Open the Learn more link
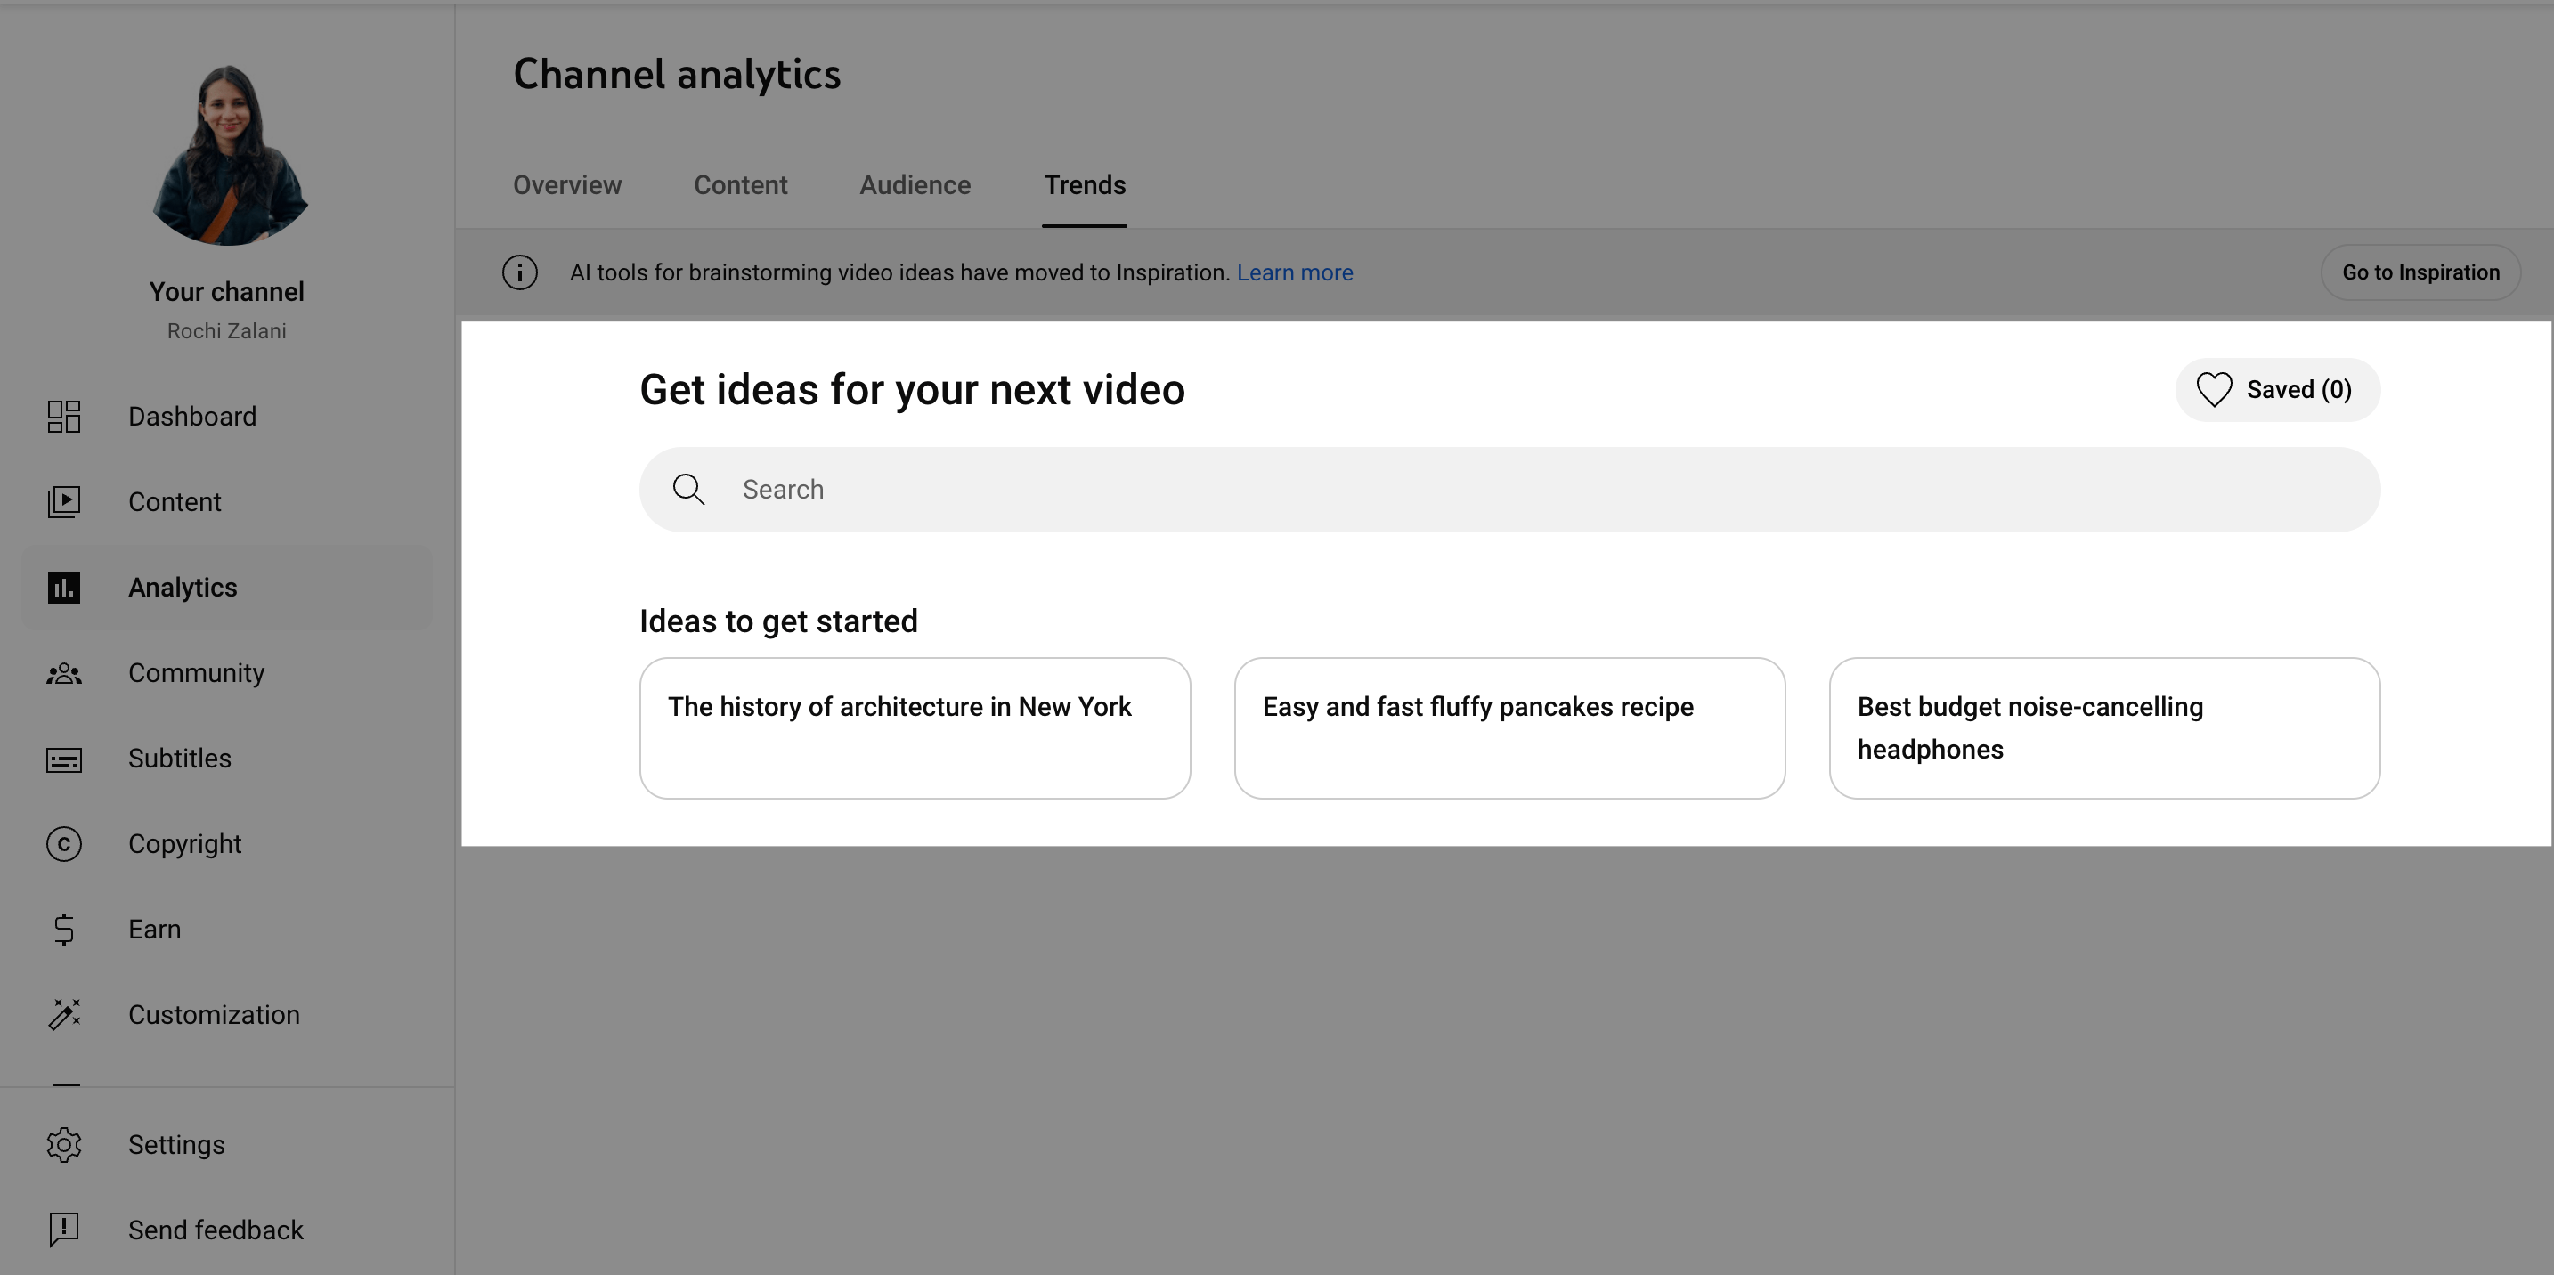Screen dimensions: 2554x1275 point(1295,272)
